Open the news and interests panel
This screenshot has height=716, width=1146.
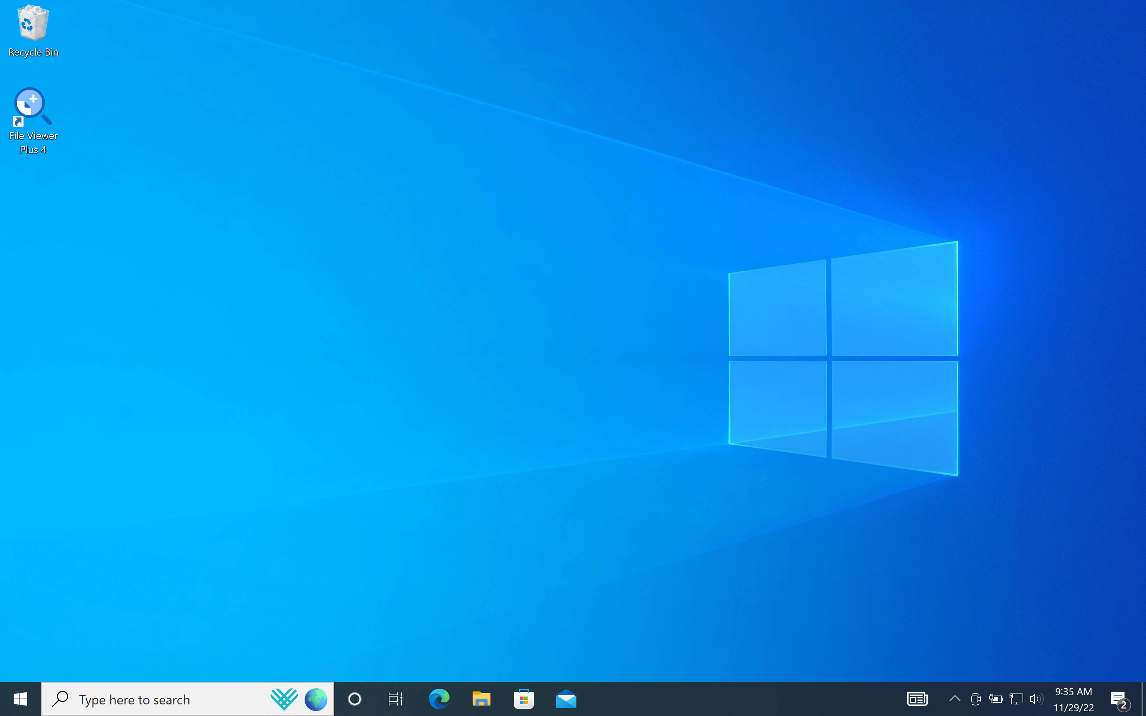tap(917, 699)
